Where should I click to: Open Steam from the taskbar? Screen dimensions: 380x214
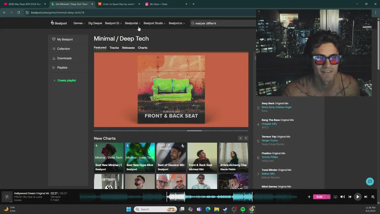click(225, 209)
